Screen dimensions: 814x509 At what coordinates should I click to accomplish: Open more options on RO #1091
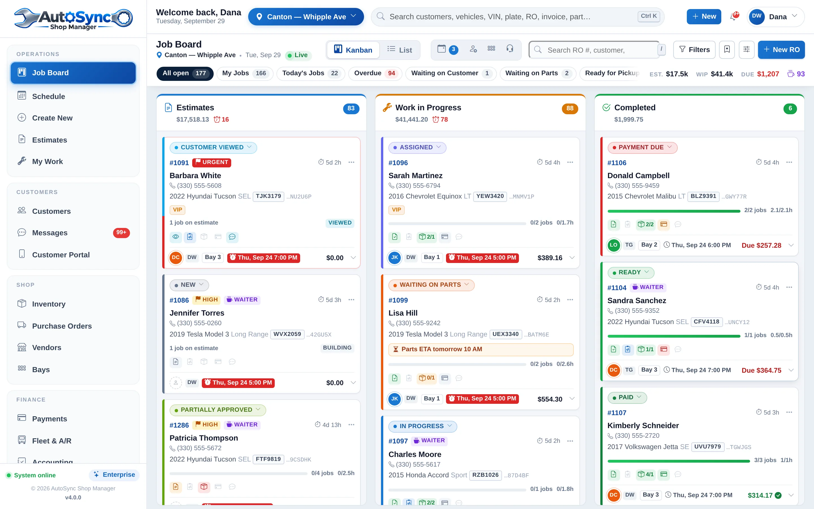pyautogui.click(x=352, y=162)
